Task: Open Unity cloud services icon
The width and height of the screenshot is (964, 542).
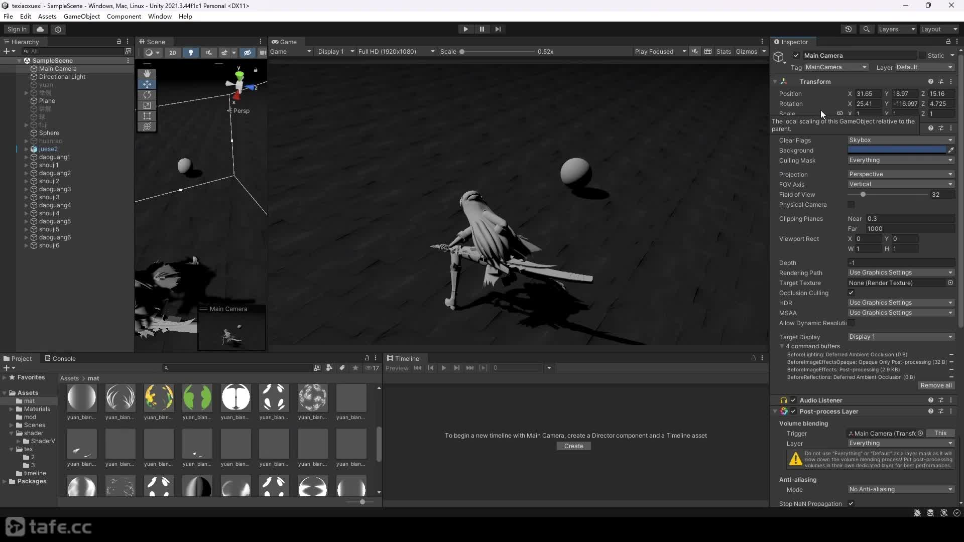Action: (x=40, y=29)
